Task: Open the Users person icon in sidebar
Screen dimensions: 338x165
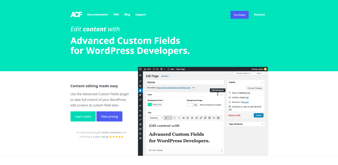Action: pos(140,115)
